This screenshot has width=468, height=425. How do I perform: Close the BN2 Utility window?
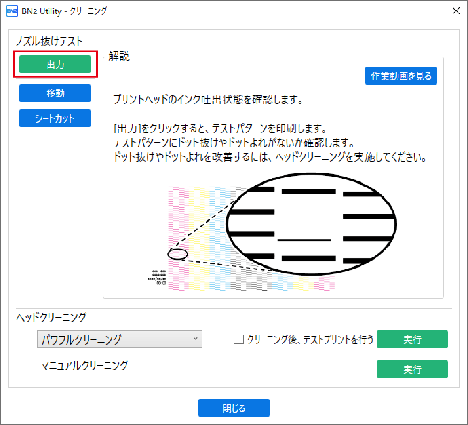[x=456, y=11]
